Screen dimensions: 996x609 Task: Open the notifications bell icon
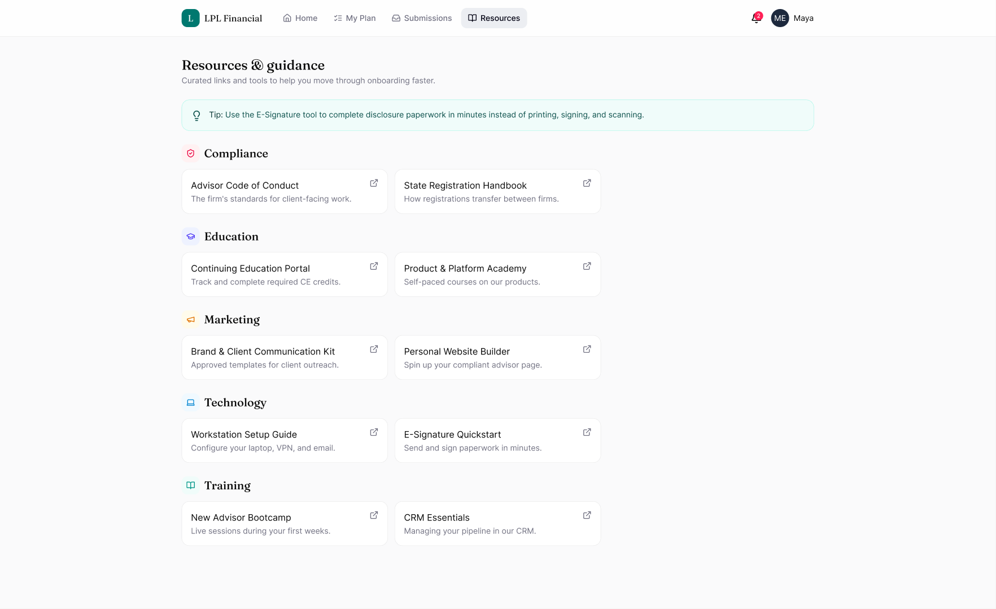(x=756, y=18)
